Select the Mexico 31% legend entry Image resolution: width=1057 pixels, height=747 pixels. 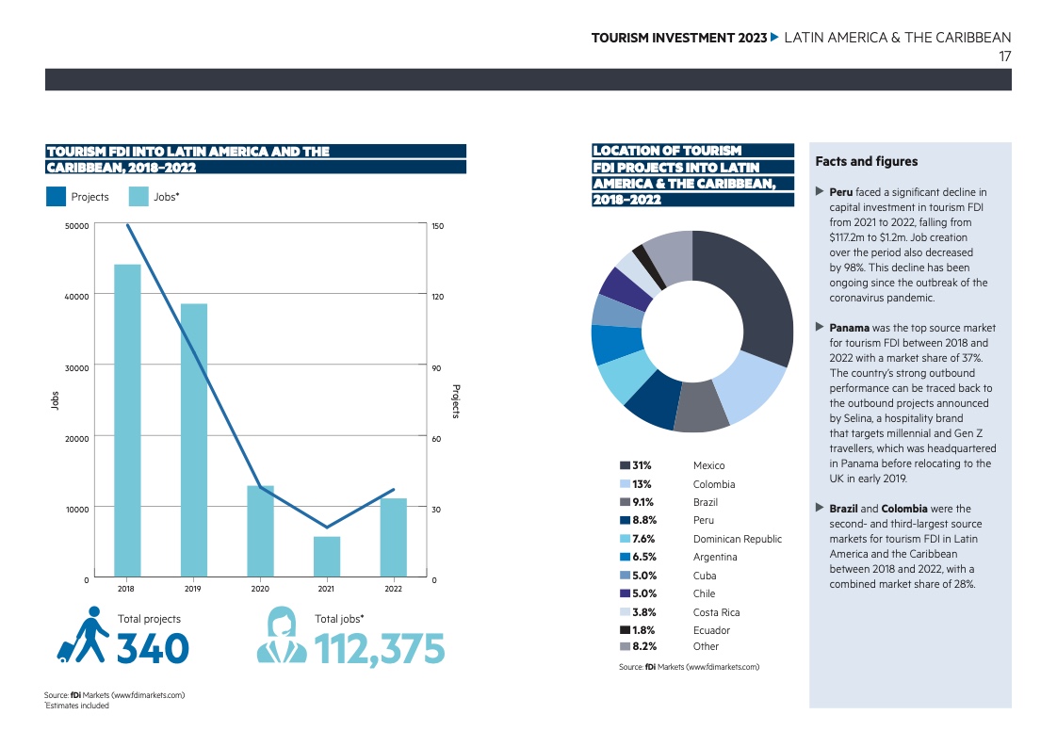click(x=673, y=465)
